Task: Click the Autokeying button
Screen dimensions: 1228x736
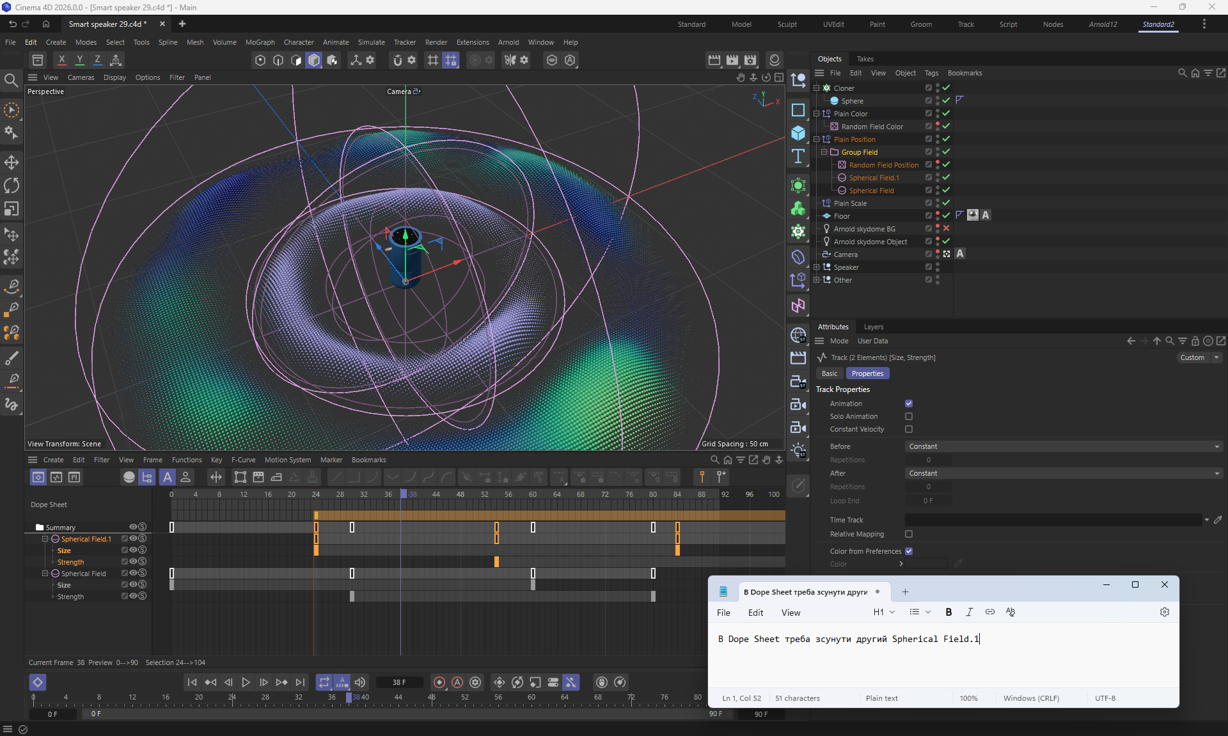Action: (457, 682)
